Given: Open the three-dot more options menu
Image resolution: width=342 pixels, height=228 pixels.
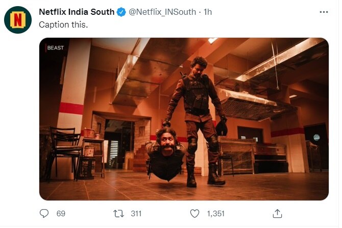Looking at the screenshot, I should [324, 12].
